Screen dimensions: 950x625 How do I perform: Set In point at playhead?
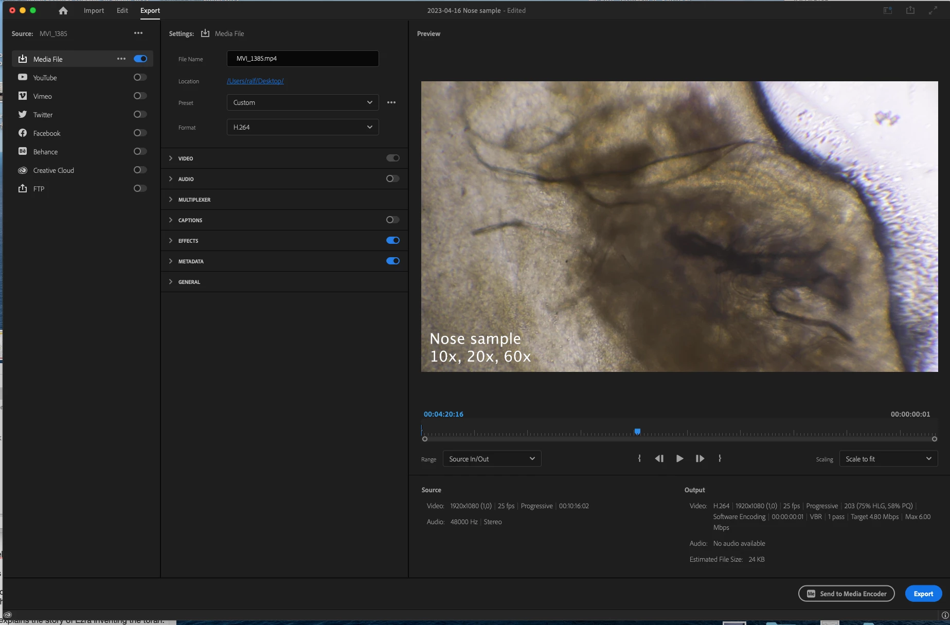click(639, 458)
